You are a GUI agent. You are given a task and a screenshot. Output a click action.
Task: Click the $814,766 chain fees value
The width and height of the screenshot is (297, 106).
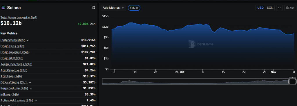coord(88,46)
